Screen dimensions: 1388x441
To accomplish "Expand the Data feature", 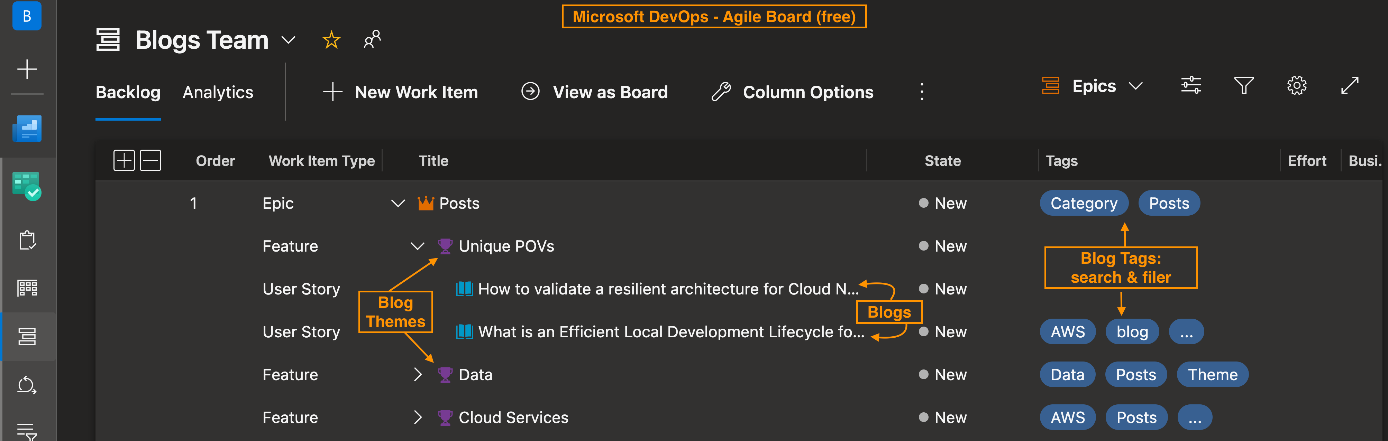I will point(418,374).
